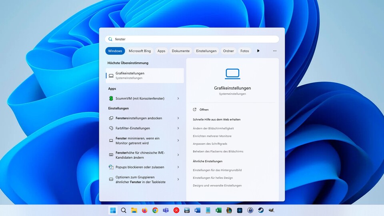Open the three-dot more options menu

coord(275,51)
